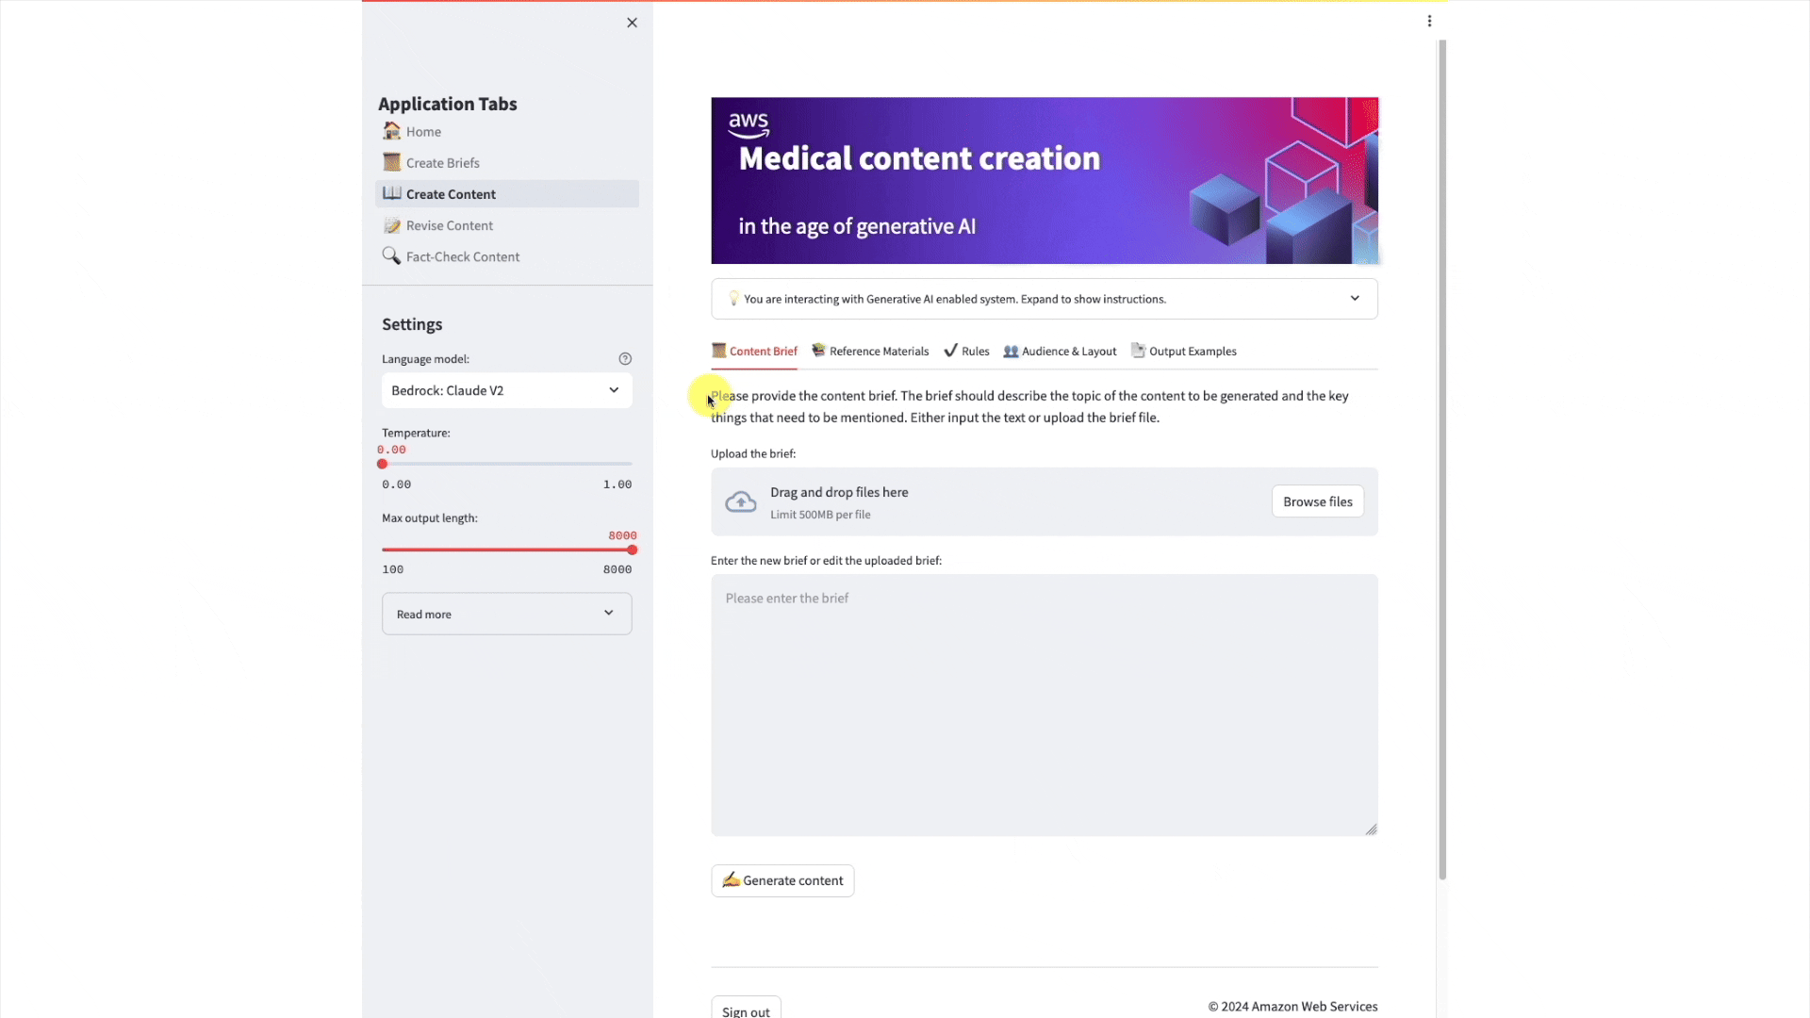Click the Fact-Check Content magnifier icon
The width and height of the screenshot is (1810, 1018).
coord(391,255)
